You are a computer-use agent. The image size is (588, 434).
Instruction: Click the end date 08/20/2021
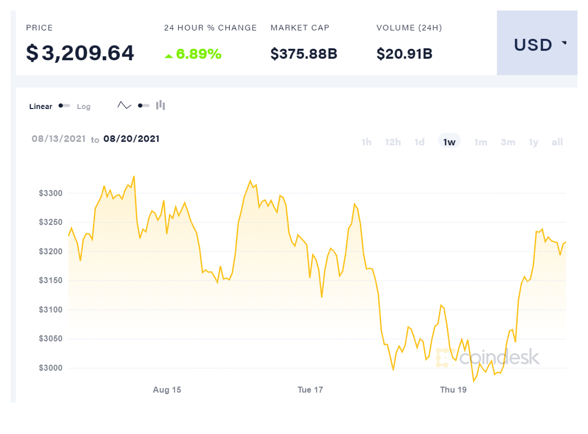[131, 139]
